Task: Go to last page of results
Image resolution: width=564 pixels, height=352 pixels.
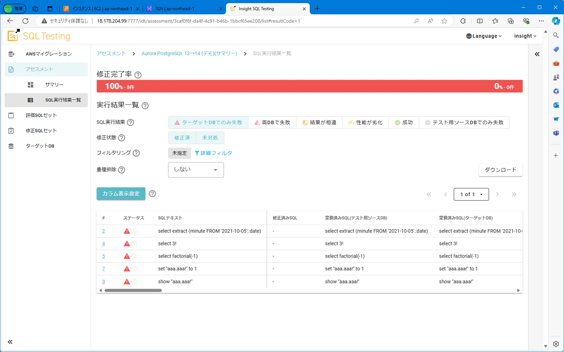Action: click(x=514, y=194)
